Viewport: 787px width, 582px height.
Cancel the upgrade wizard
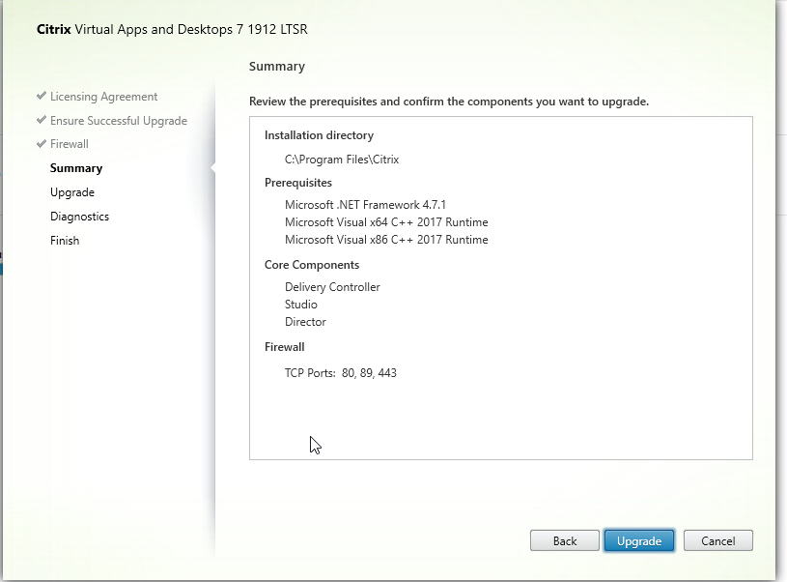pos(718,540)
